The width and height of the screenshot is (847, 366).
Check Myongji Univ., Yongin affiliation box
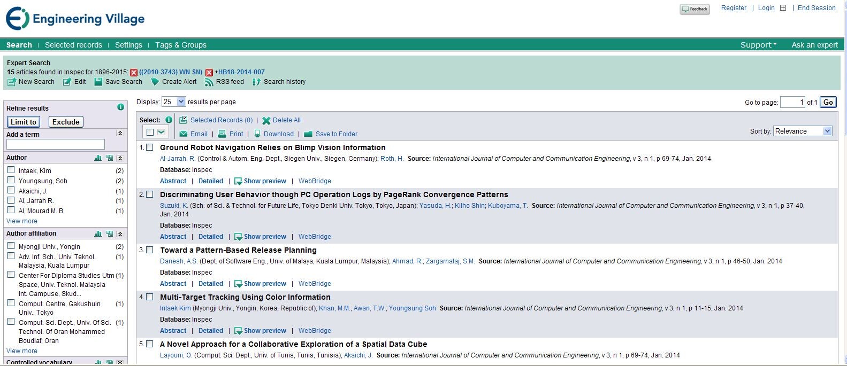pos(11,246)
